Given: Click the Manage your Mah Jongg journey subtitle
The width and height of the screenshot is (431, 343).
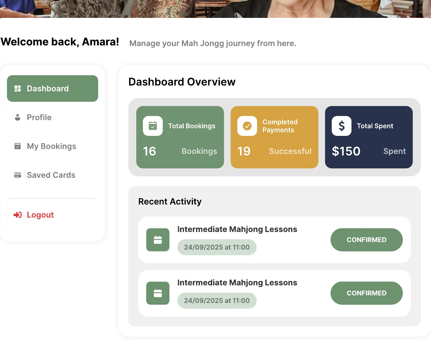Looking at the screenshot, I should [213, 43].
